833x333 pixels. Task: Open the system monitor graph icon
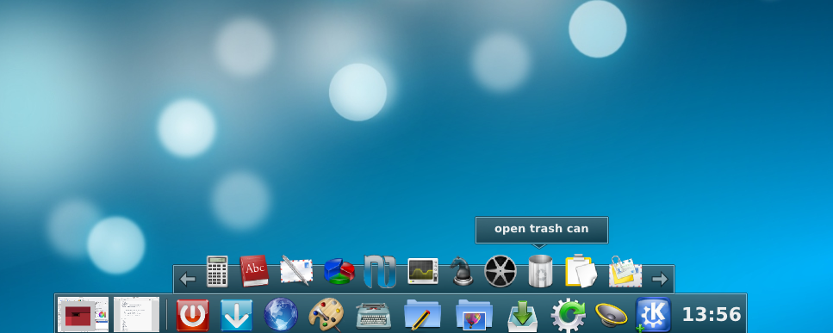tap(423, 271)
